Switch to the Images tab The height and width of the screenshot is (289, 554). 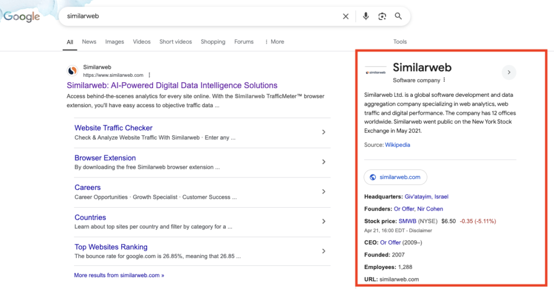115,42
